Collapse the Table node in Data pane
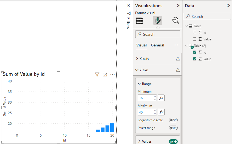Viewport: 232px width, 144px height. 186,26
